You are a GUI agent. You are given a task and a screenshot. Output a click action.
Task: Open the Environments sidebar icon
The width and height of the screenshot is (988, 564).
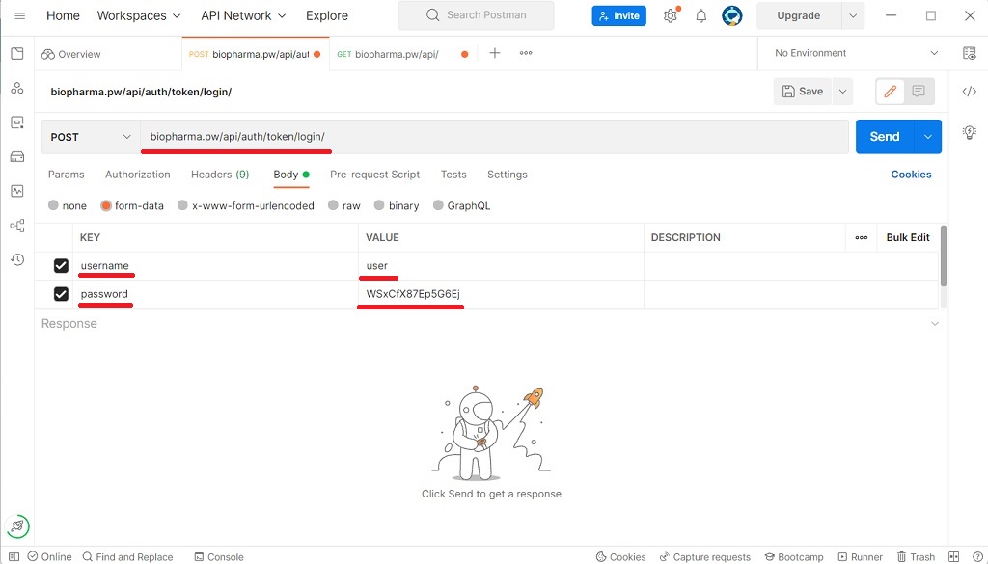(17, 122)
